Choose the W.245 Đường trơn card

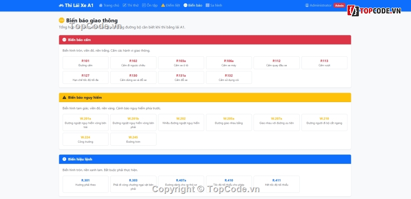[x=133, y=139]
